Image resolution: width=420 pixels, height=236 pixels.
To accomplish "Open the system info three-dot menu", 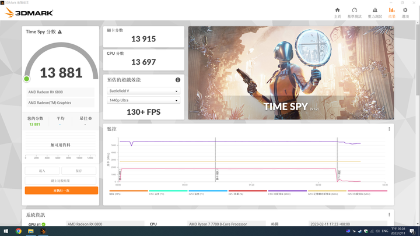I will coord(389,214).
